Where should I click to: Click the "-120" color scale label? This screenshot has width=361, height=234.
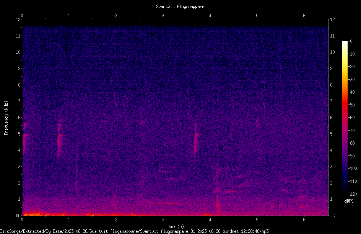pyautogui.click(x=352, y=194)
